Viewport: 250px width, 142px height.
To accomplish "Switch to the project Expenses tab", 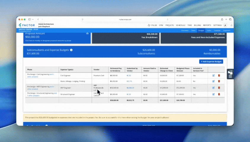I will pyautogui.click(x=227, y=30).
